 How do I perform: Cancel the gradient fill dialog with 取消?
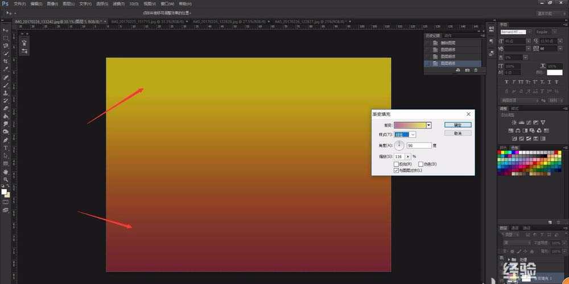point(458,133)
